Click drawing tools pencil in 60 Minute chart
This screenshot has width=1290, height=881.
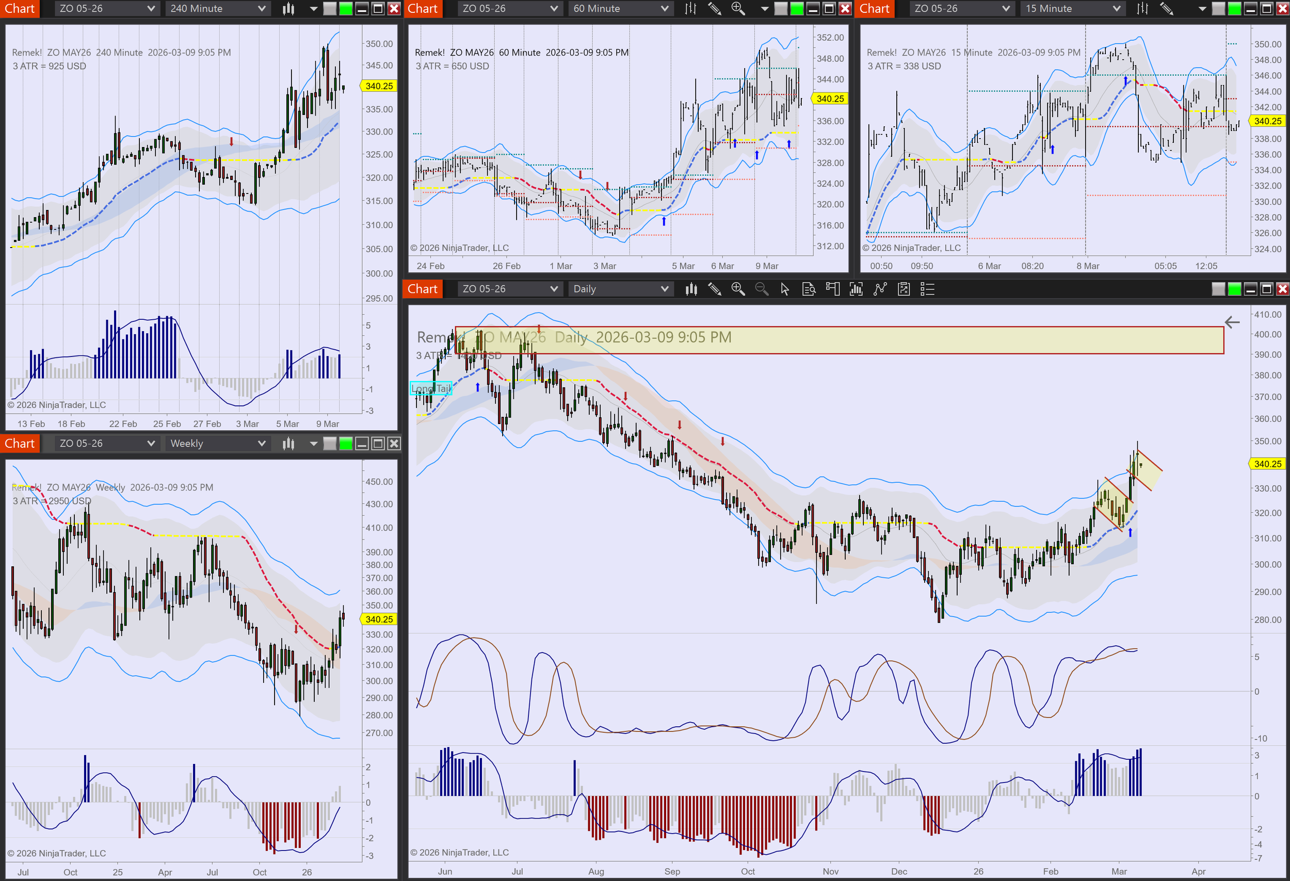pos(714,8)
